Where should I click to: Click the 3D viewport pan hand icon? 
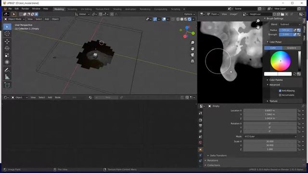point(192,49)
